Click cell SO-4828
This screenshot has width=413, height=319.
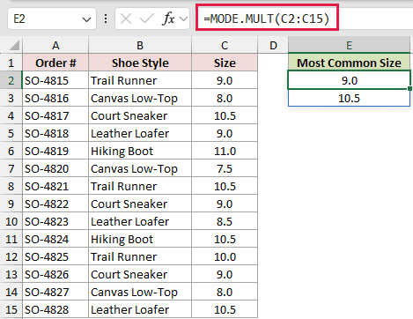click(55, 309)
